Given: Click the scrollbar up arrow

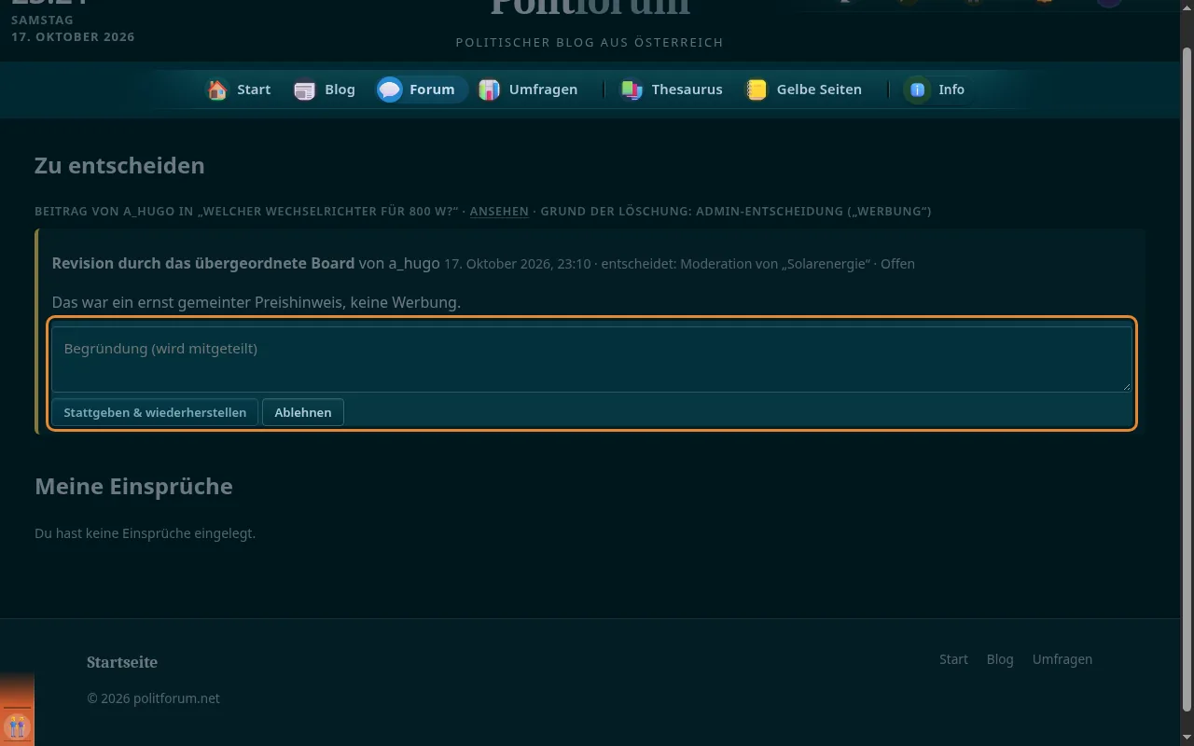Looking at the screenshot, I should tap(1187, 7).
